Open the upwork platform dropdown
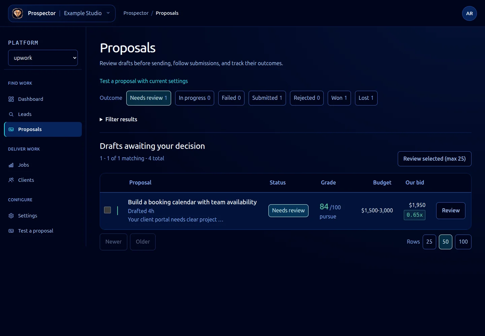485x336 pixels. pyautogui.click(x=43, y=58)
